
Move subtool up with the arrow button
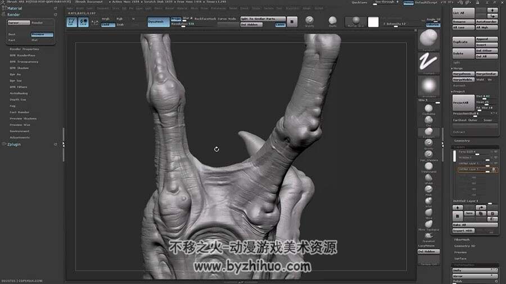(x=493, y=10)
